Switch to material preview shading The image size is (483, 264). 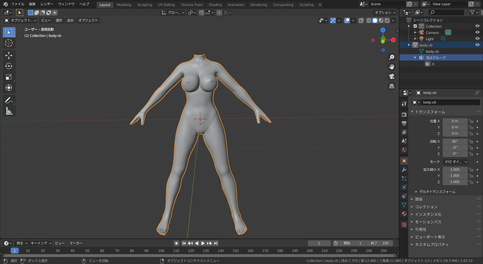[x=381, y=20]
